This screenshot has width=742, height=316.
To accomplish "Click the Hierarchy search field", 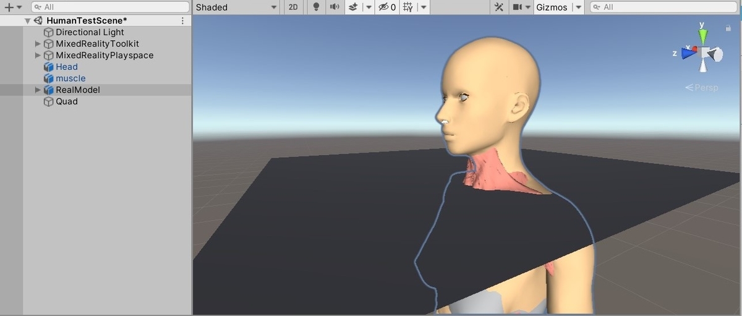I will coord(110,7).
